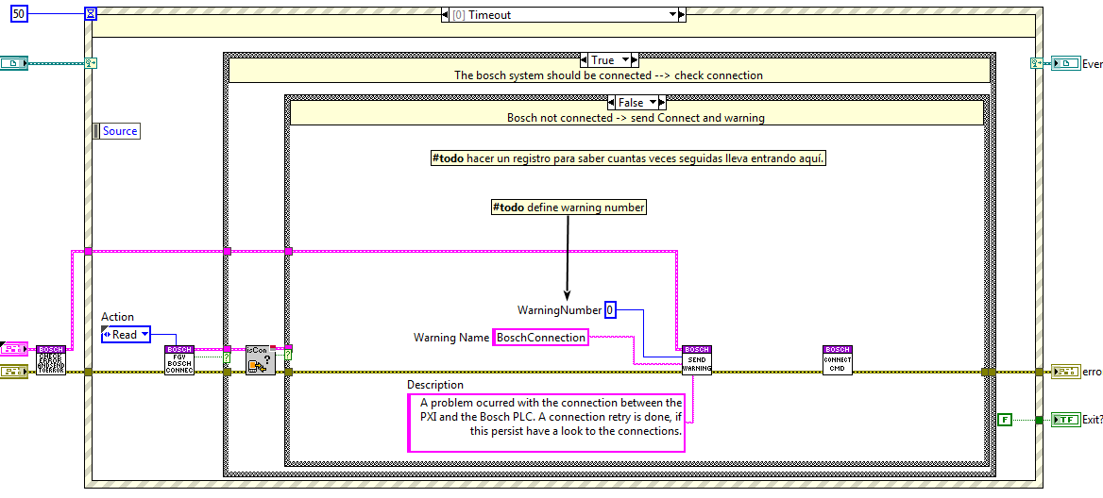Go to previous event case before Timeout
The image size is (1103, 498).
tap(446, 15)
